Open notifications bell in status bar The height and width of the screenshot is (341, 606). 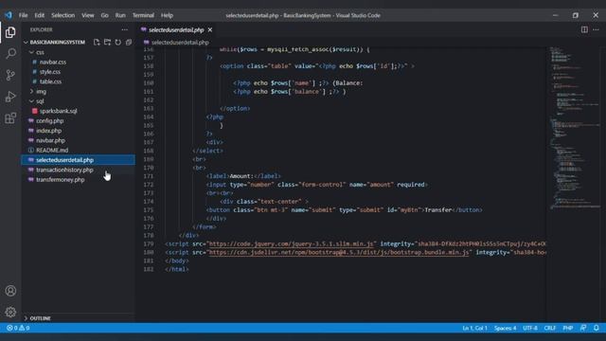coord(597,328)
